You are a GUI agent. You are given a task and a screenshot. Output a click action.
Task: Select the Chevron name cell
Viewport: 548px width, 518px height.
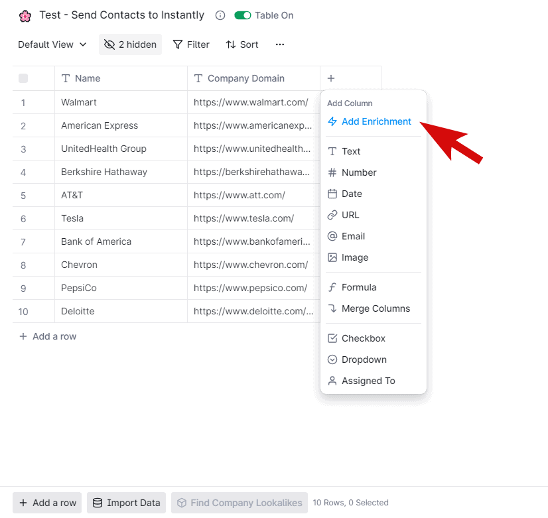(x=121, y=265)
